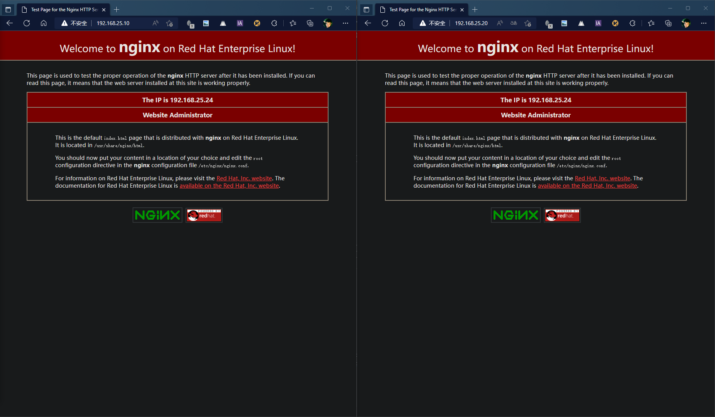Add 192.168.25.20 page to favorites

coord(528,23)
